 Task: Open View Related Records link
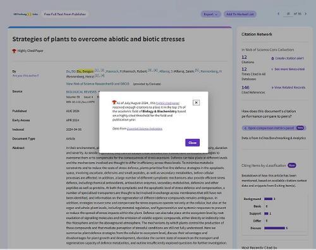click(x=288, y=87)
